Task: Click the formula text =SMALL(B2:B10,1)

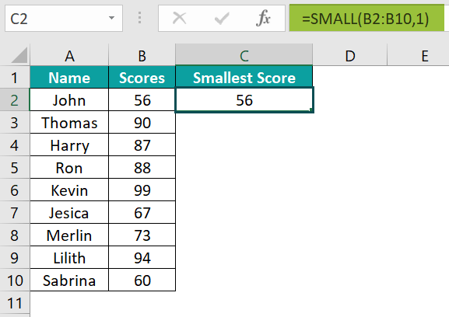Action: 366,19
